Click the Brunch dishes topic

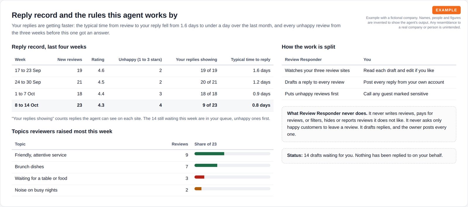pos(29,167)
